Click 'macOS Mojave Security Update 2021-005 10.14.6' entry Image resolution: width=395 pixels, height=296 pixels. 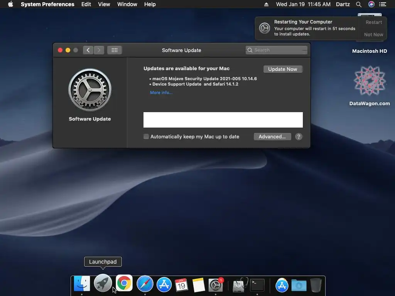[x=204, y=79]
